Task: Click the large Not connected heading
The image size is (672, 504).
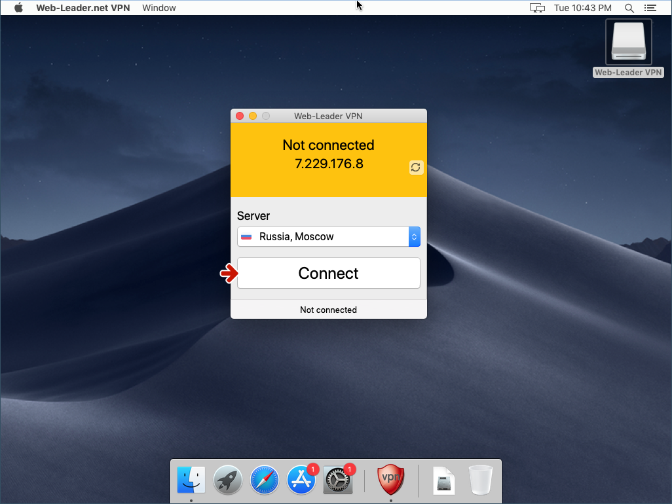Action: tap(328, 145)
